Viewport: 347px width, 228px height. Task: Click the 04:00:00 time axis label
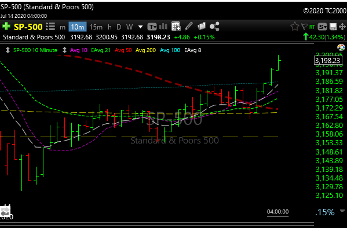click(x=277, y=212)
